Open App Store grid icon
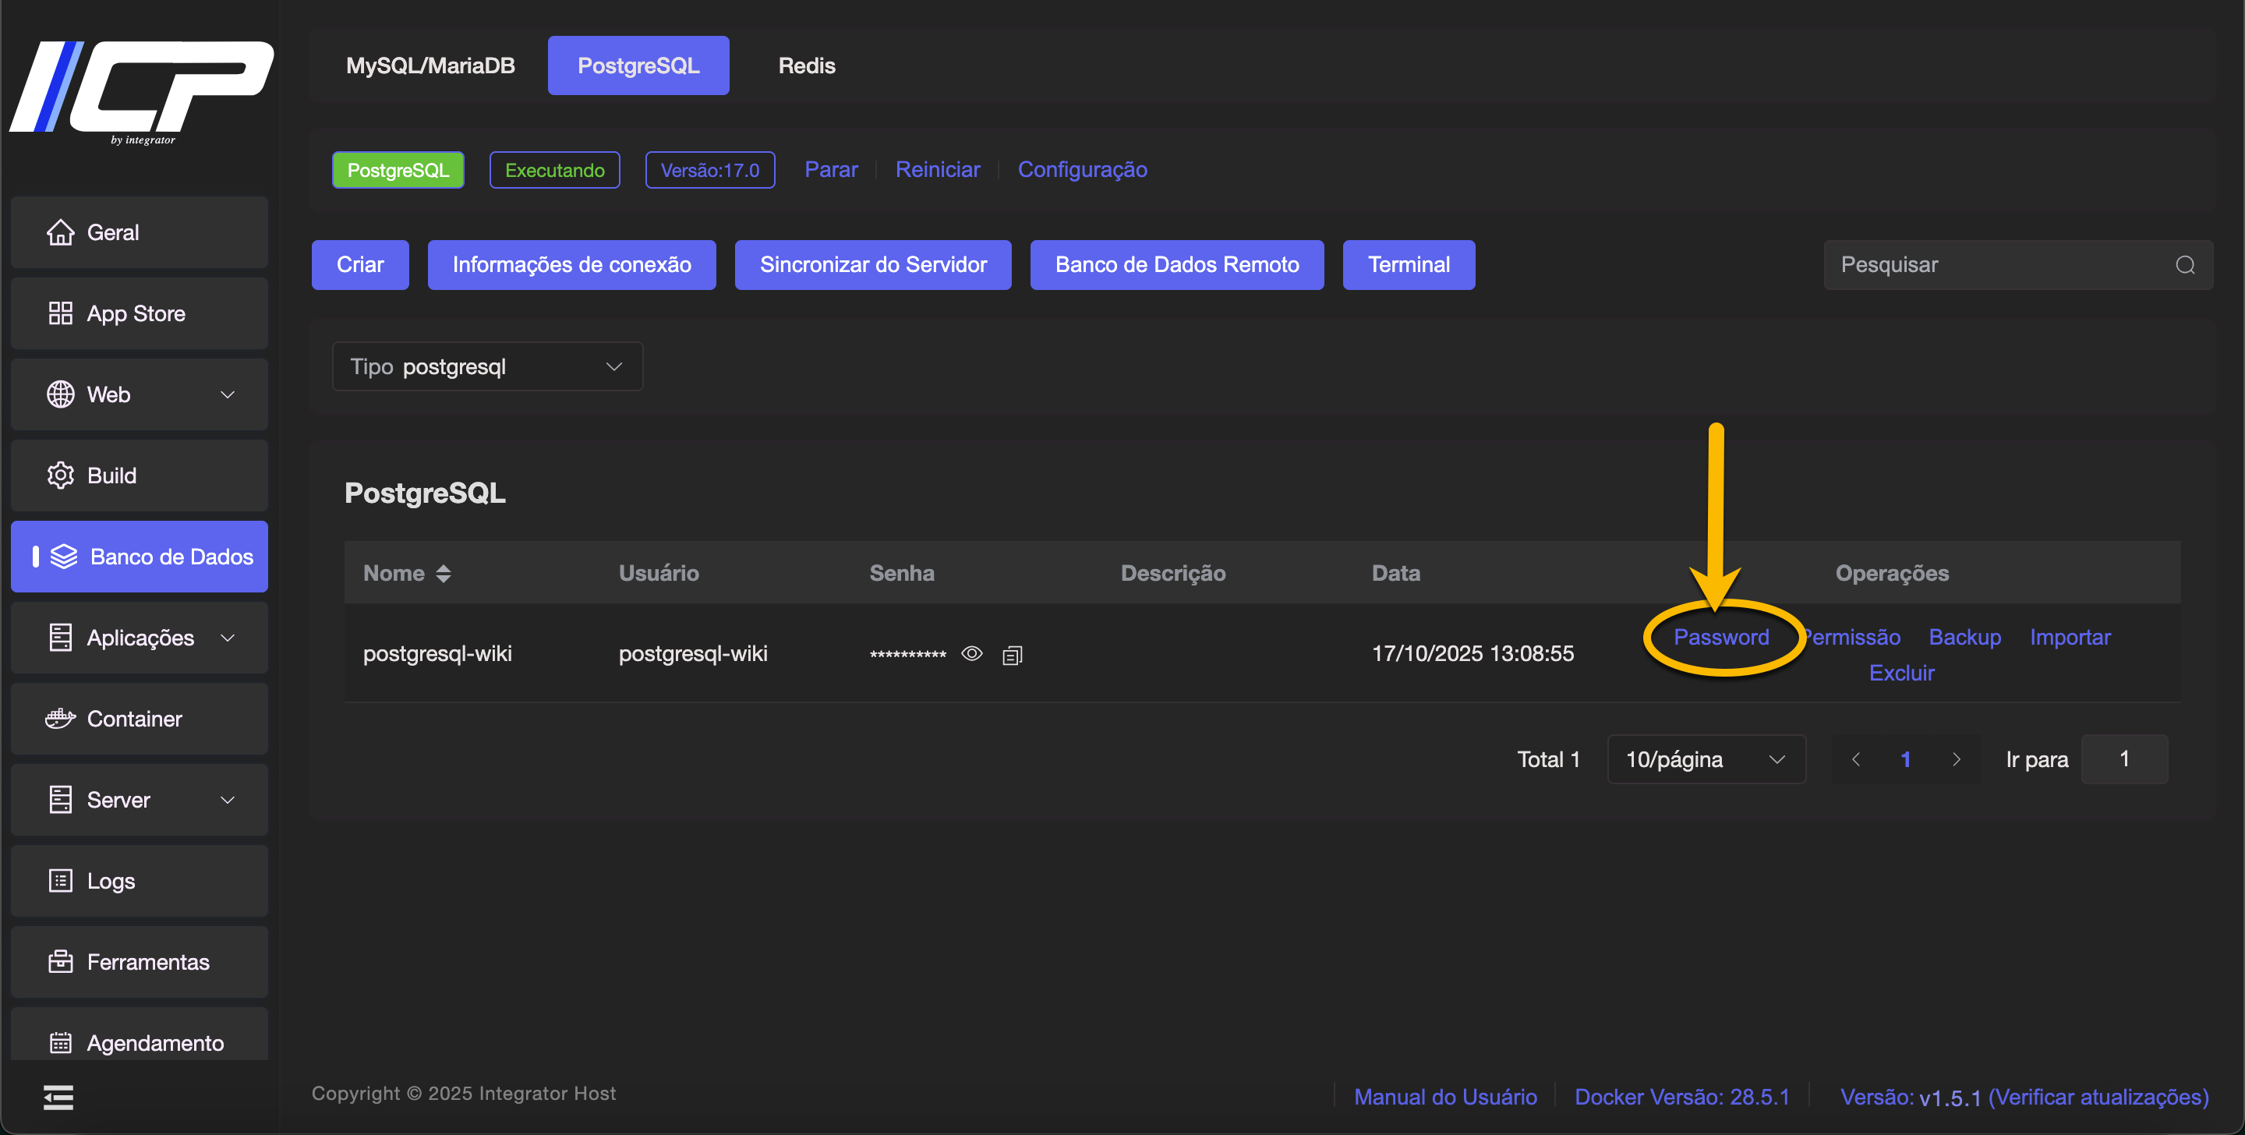 [x=60, y=313]
